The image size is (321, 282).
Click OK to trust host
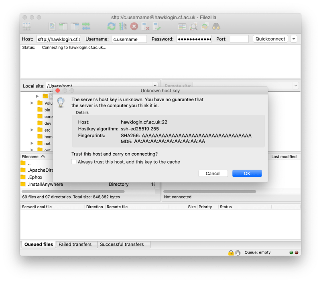pos(247,173)
